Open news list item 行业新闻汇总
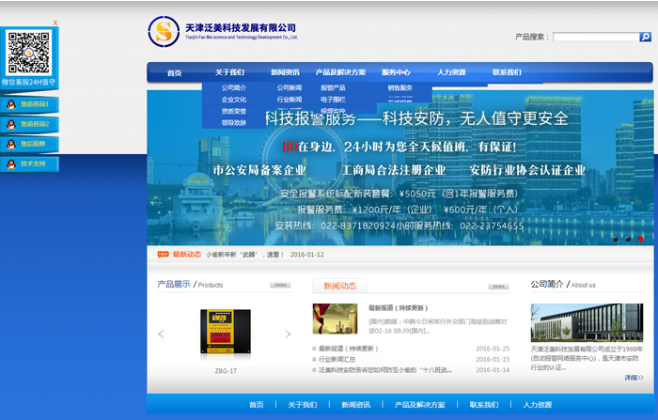This screenshot has width=658, height=420. [x=337, y=359]
